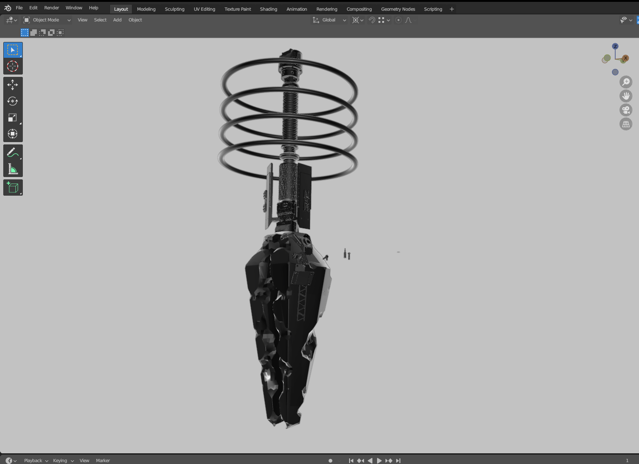Jump to the timeline end frame
639x464 pixels.
[398, 461]
